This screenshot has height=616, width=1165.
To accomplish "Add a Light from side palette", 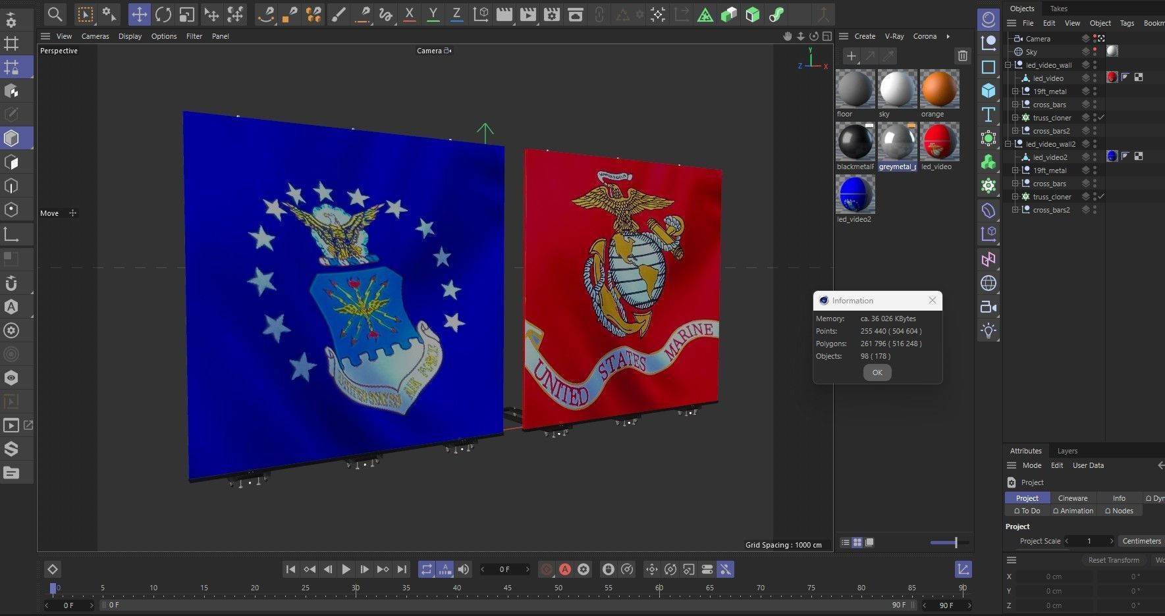I will point(988,330).
